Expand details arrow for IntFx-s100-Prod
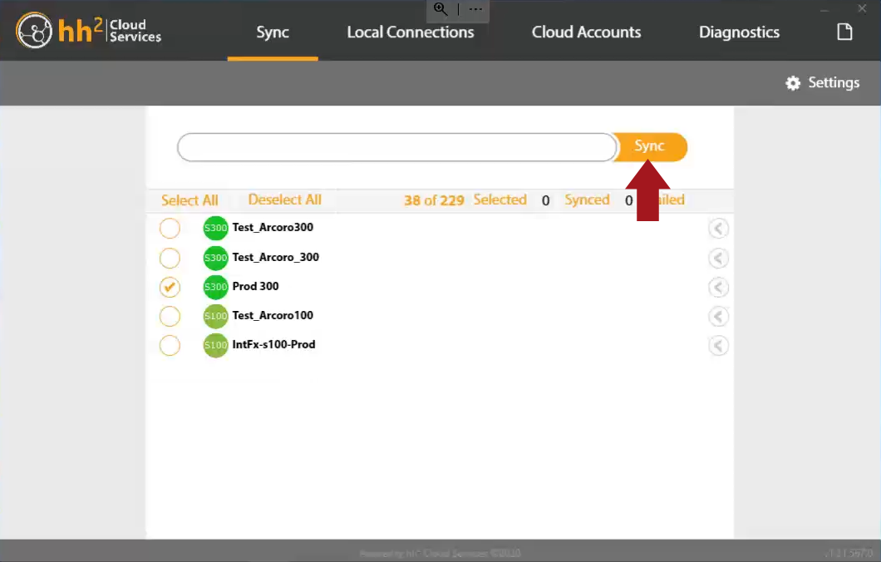 click(x=718, y=346)
